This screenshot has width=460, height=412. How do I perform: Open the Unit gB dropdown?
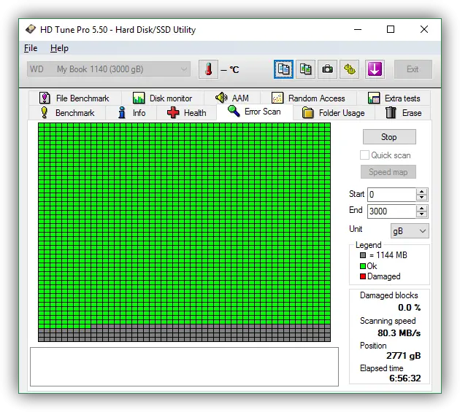[410, 231]
